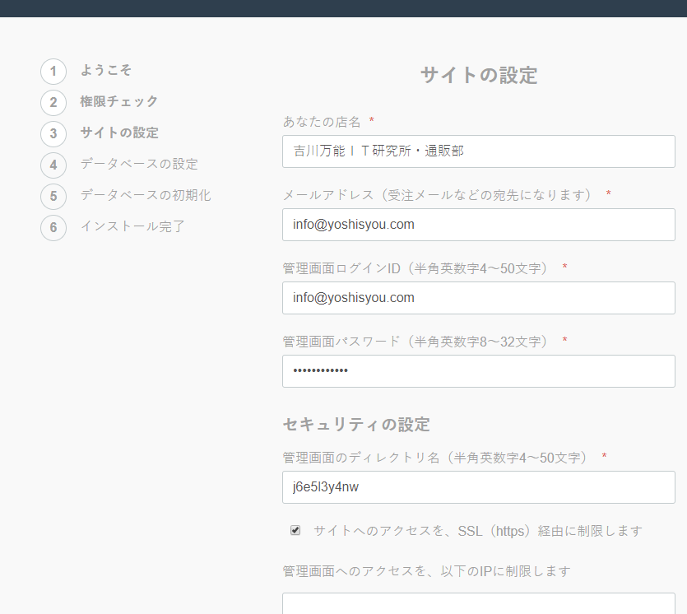687x614 pixels.
Task: Select the サイトの設定 step in sidebar
Action: pyautogui.click(x=119, y=133)
